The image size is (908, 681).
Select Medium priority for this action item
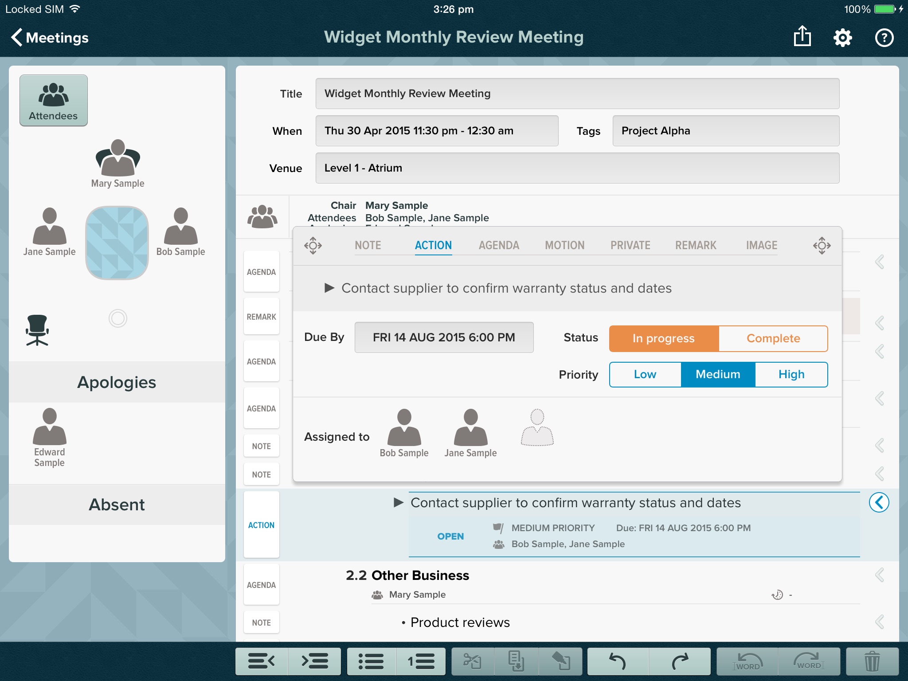pos(718,373)
